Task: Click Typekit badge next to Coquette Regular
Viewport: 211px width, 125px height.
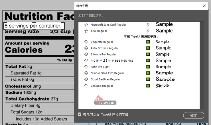Action: pos(148,42)
